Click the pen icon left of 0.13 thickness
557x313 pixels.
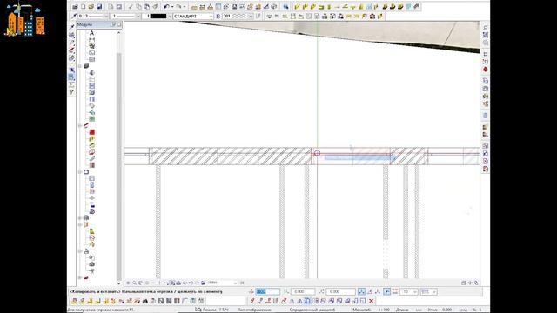pos(74,16)
